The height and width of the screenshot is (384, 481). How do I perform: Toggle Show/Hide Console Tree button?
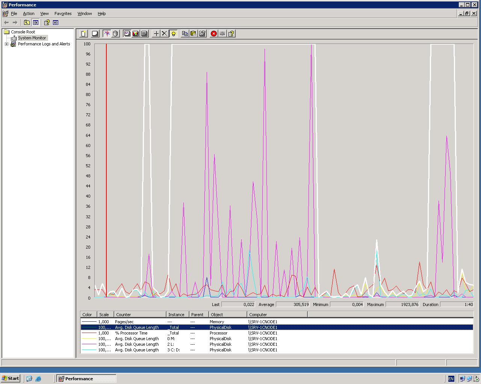click(35, 22)
